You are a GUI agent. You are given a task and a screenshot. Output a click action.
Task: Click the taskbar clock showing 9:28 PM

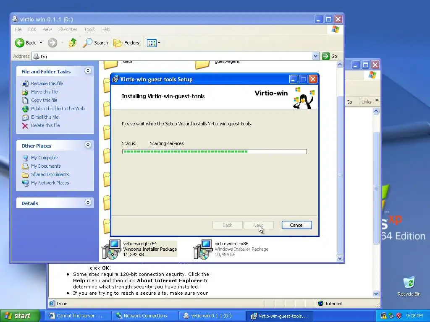tap(414, 316)
